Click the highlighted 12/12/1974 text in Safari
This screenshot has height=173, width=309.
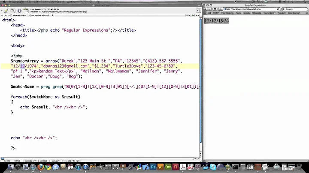pyautogui.click(x=217, y=21)
